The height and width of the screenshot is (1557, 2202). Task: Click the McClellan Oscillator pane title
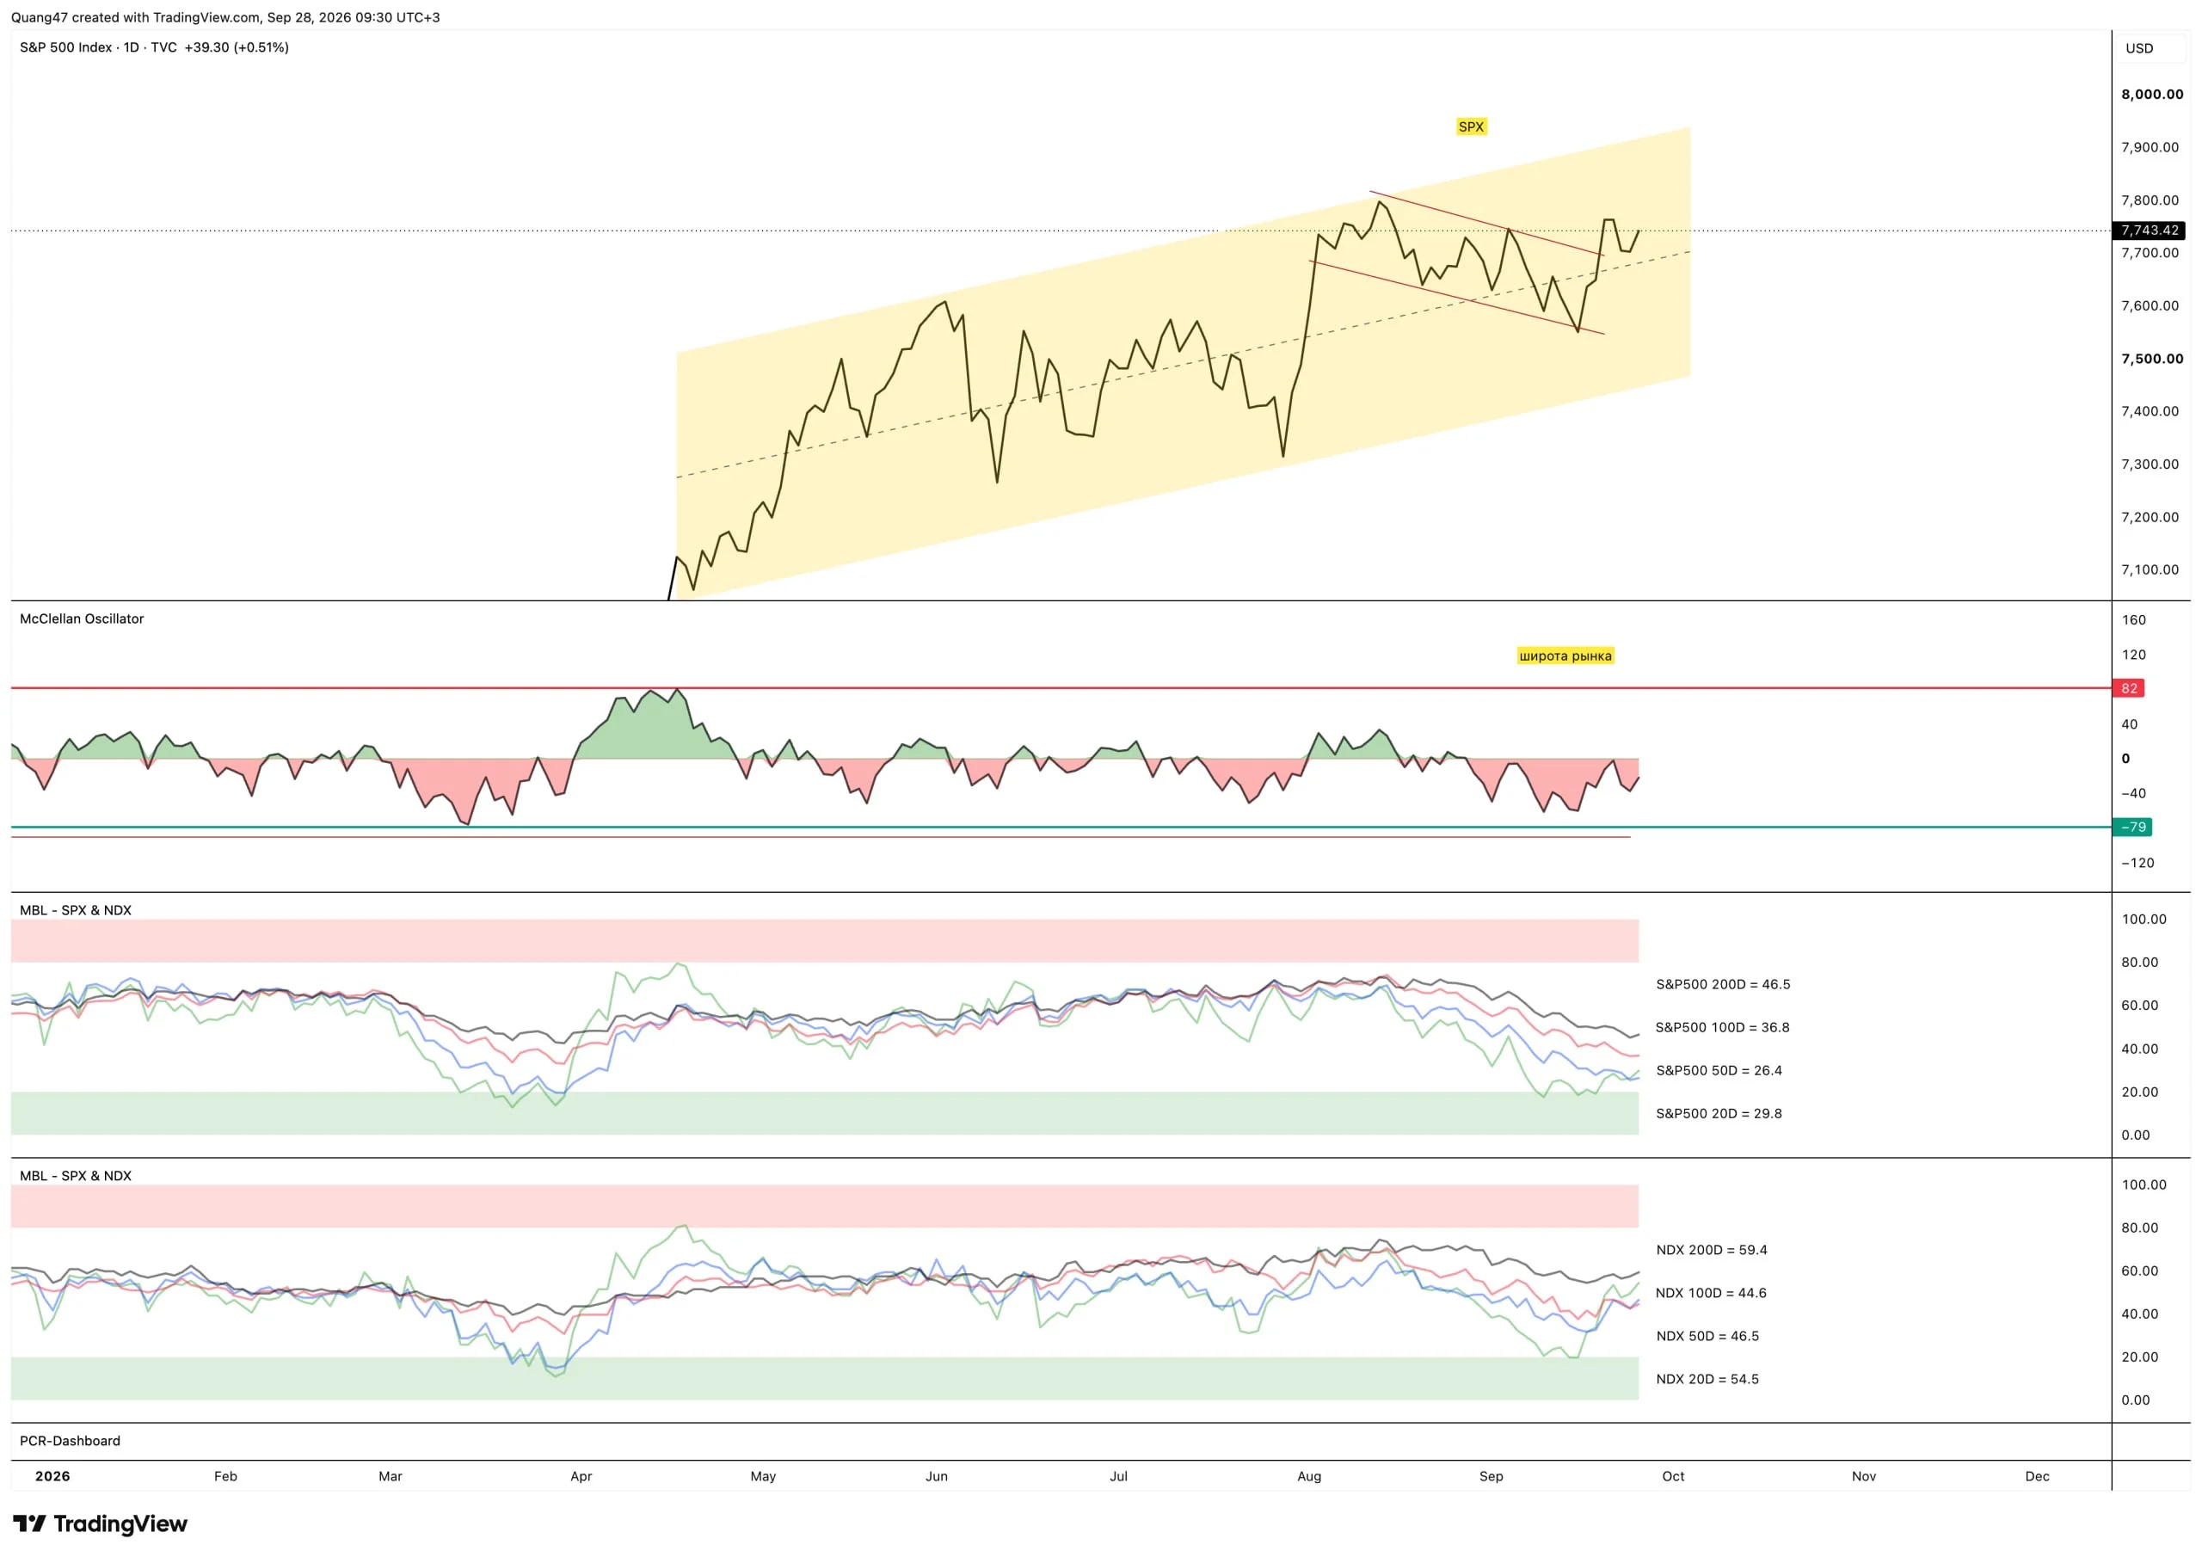(x=82, y=618)
